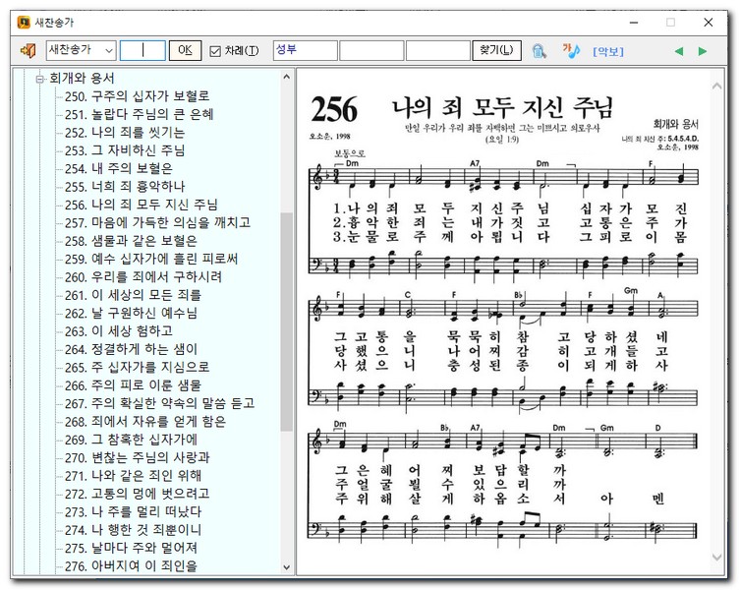740x590 pixels.
Task: Click the 찾기 search button
Action: point(496,50)
